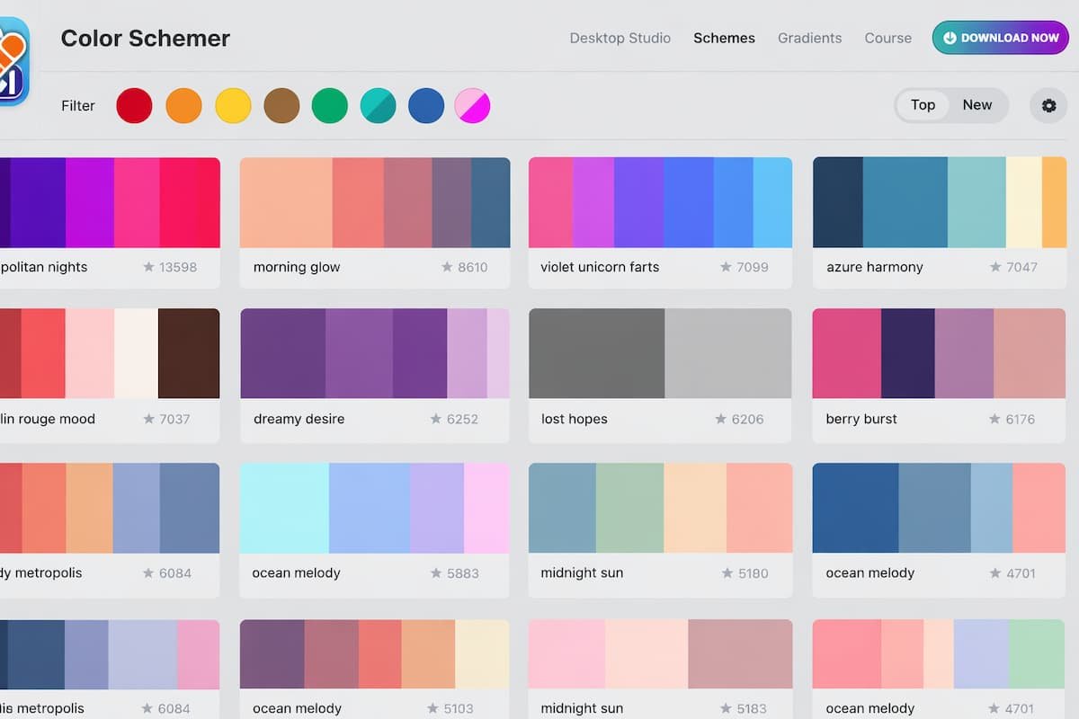Choose the pink gradient filter circle
The height and width of the screenshot is (719, 1079).
[474, 105]
